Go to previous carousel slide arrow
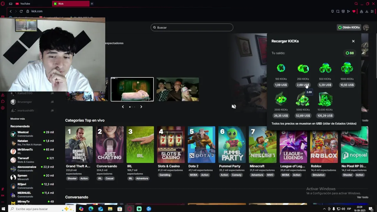Viewport: 377px width, 212px height. point(123,107)
